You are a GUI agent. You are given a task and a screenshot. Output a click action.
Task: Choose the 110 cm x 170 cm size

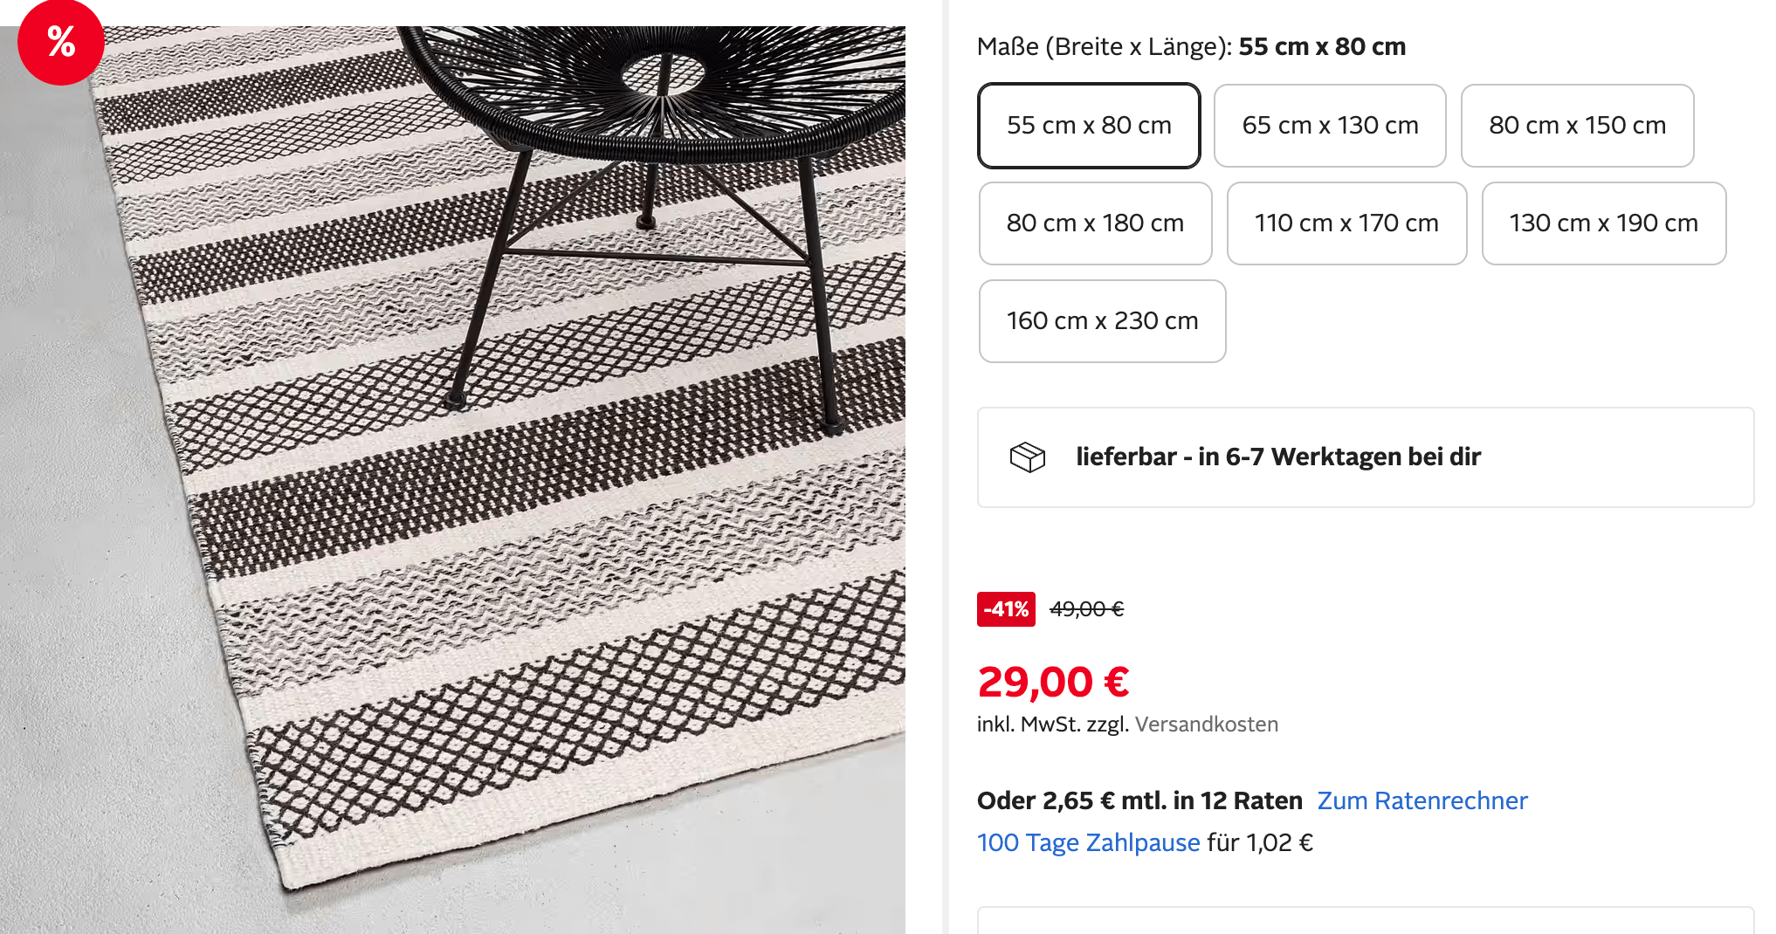(x=1346, y=223)
